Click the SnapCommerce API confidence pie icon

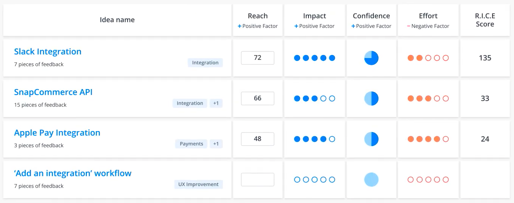click(371, 98)
